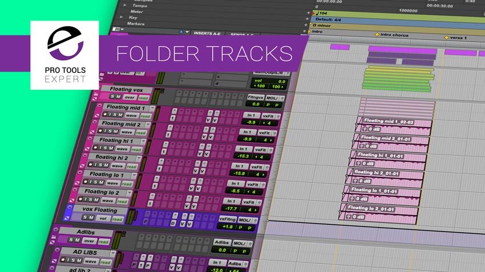Solo the Floating vox folder track
Viewport: 485px width, 272px height.
(112, 97)
